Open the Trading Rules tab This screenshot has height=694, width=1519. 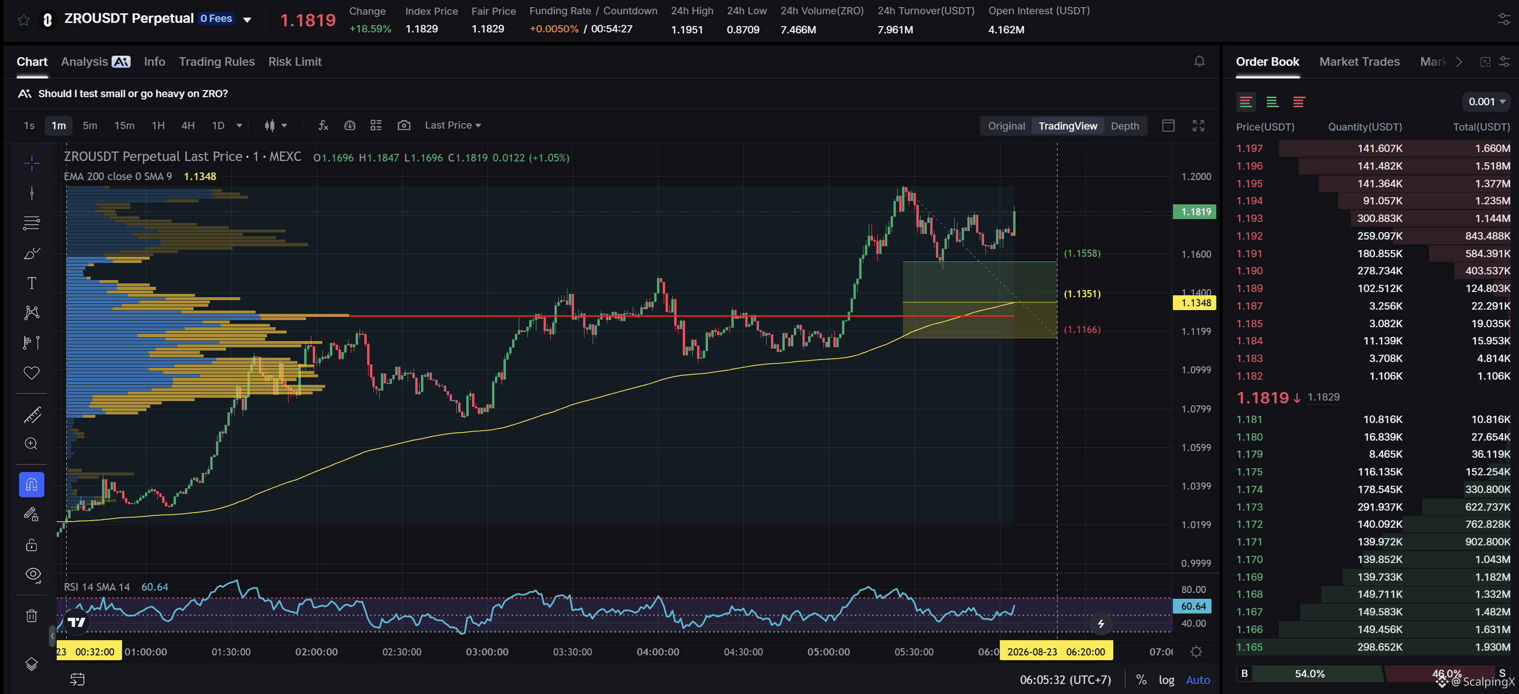click(x=216, y=61)
